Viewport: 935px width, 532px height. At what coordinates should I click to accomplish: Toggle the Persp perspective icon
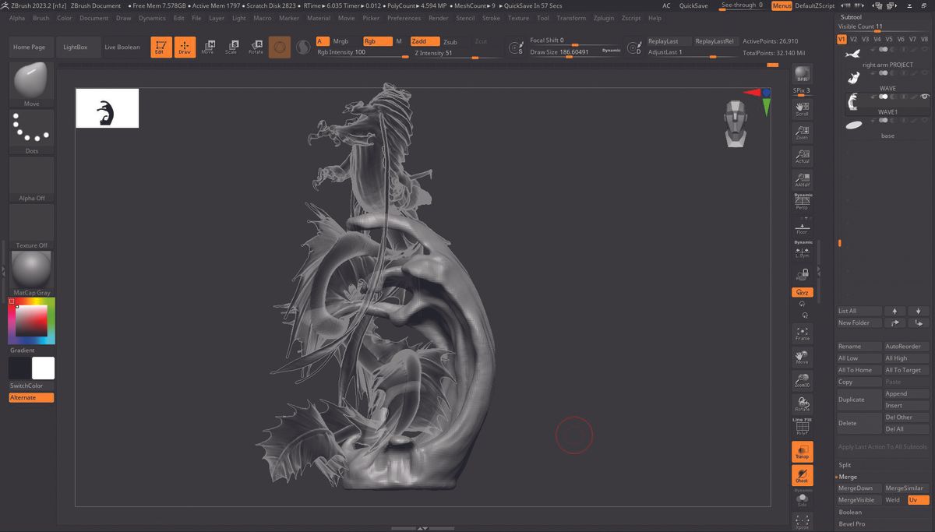coord(802,203)
